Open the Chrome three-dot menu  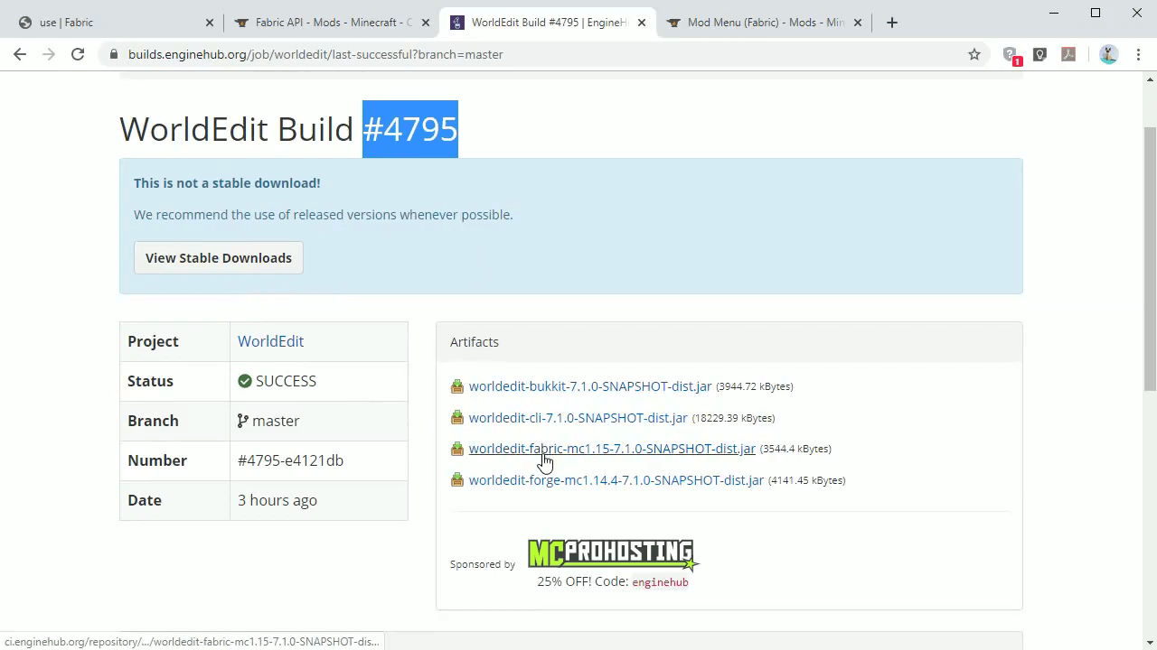(x=1138, y=54)
